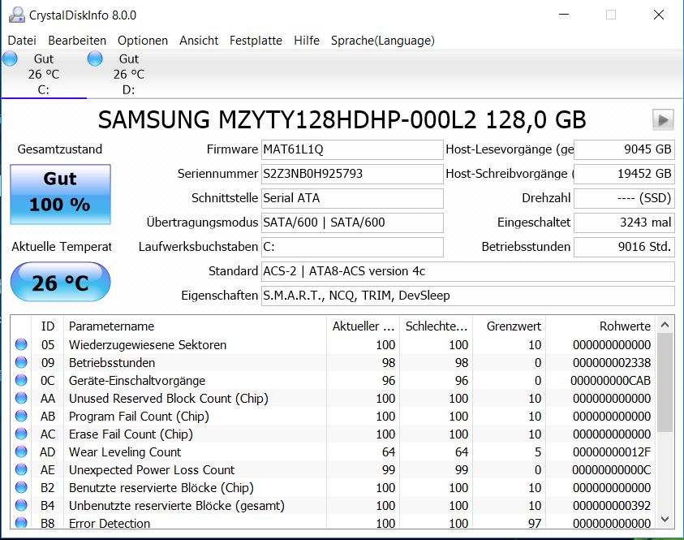Click the status dot beside Wiederzugewiesene Sektoren
684x540 pixels.
pyautogui.click(x=20, y=343)
